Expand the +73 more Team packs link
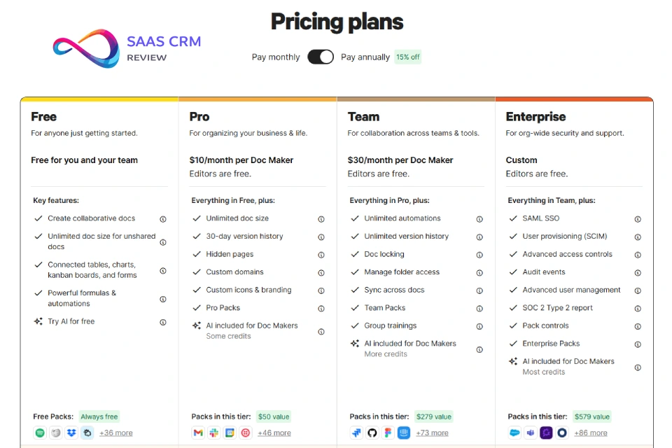Screen dimensions: 672x448 pyautogui.click(x=432, y=433)
